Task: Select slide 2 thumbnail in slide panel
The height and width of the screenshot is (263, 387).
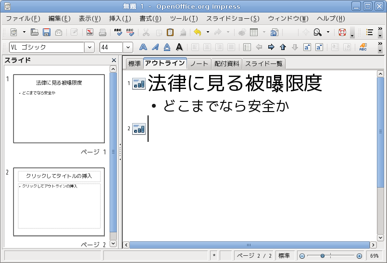Action: click(59, 202)
